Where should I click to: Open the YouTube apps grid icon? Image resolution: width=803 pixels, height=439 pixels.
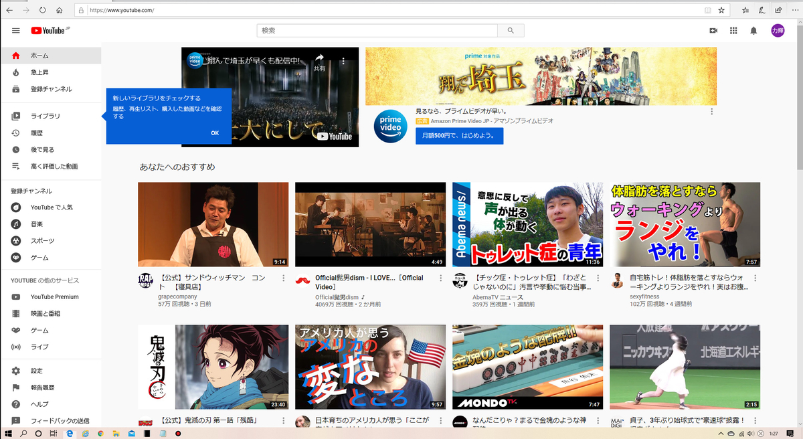733,30
